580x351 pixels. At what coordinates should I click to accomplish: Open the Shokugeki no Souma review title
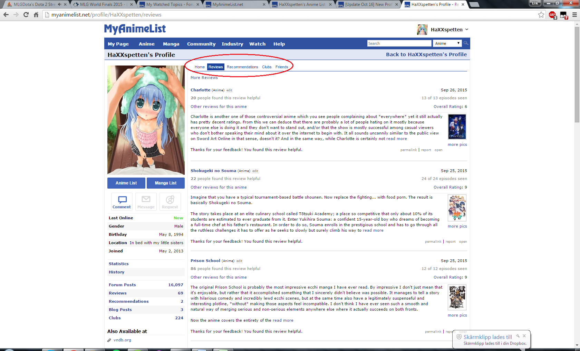point(213,171)
